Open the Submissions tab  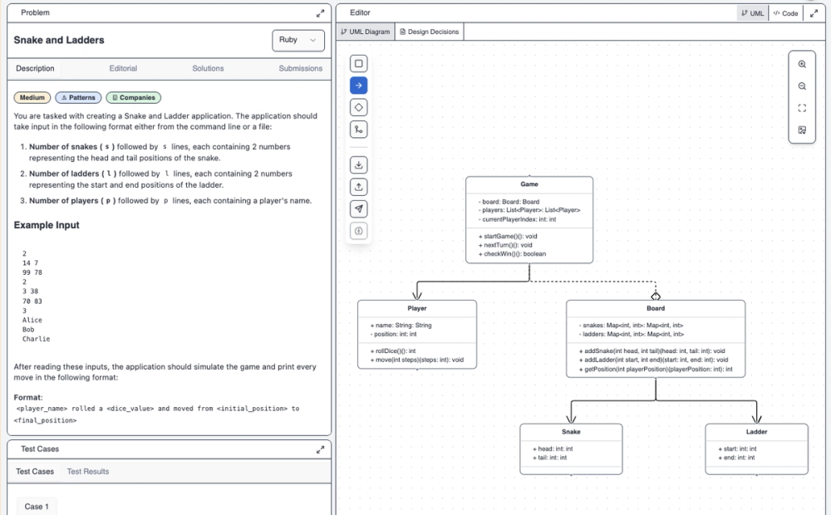(301, 68)
